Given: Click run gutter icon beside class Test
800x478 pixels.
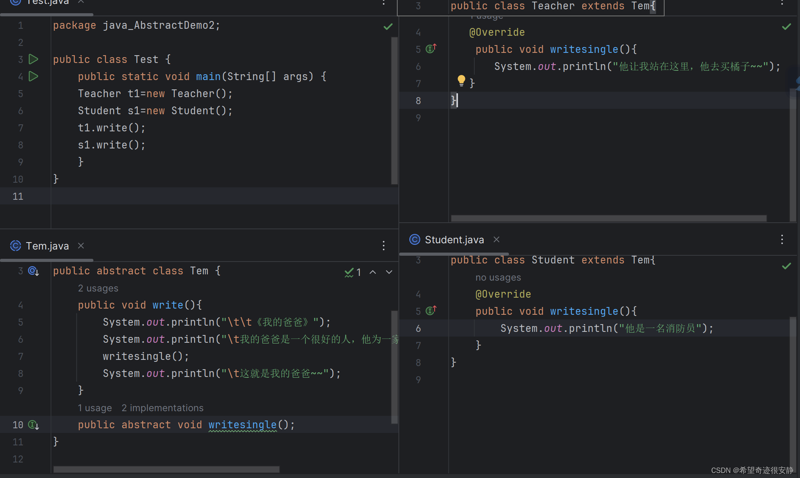Looking at the screenshot, I should tap(34, 59).
